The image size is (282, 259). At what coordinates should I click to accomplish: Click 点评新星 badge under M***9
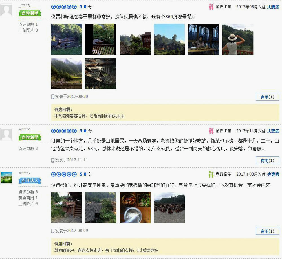(30, 137)
